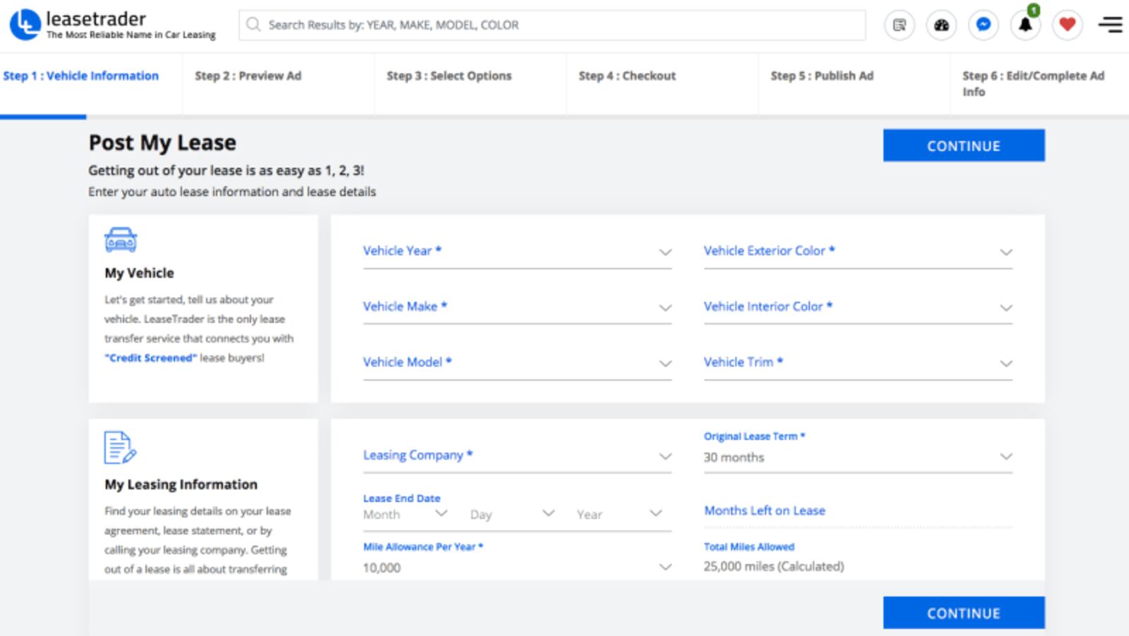Viewport: 1129px width, 636px height.
Task: Open Mile Allowance Per Year dropdown
Action: (517, 568)
